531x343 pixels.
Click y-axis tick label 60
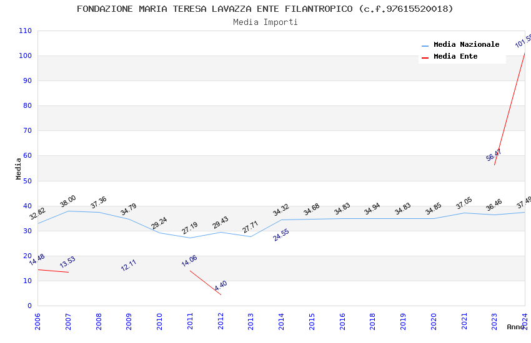pos(27,156)
